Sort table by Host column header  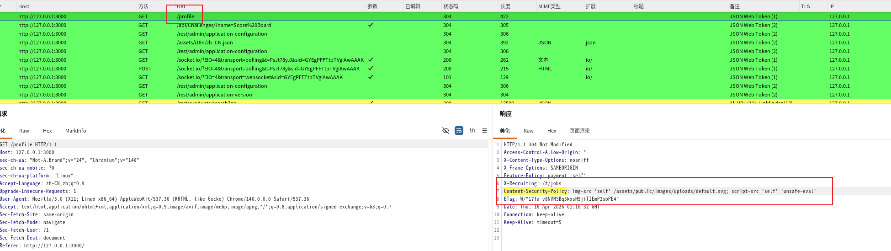pos(24,6)
